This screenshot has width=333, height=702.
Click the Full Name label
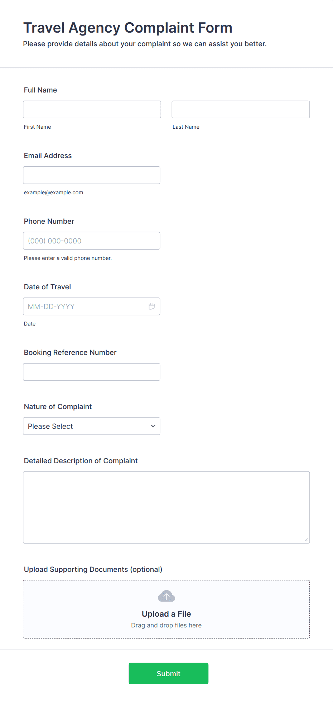coord(40,90)
